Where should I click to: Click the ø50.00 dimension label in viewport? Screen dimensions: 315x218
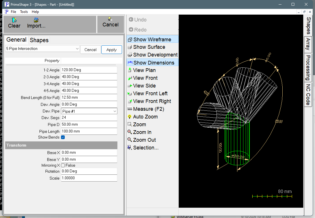point(238,156)
